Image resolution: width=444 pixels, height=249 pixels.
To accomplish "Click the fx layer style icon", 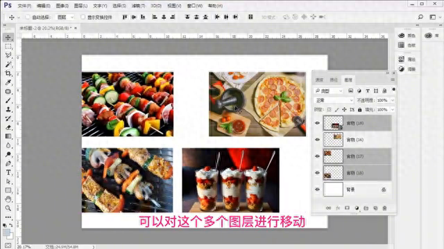I will [338, 208].
